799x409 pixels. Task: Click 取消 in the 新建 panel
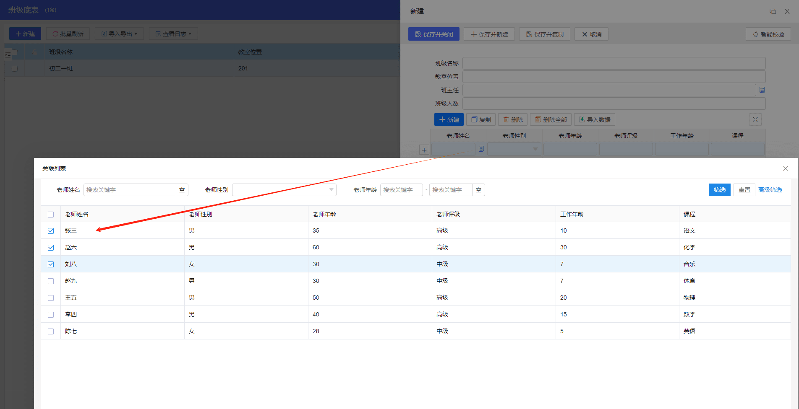[x=591, y=34]
